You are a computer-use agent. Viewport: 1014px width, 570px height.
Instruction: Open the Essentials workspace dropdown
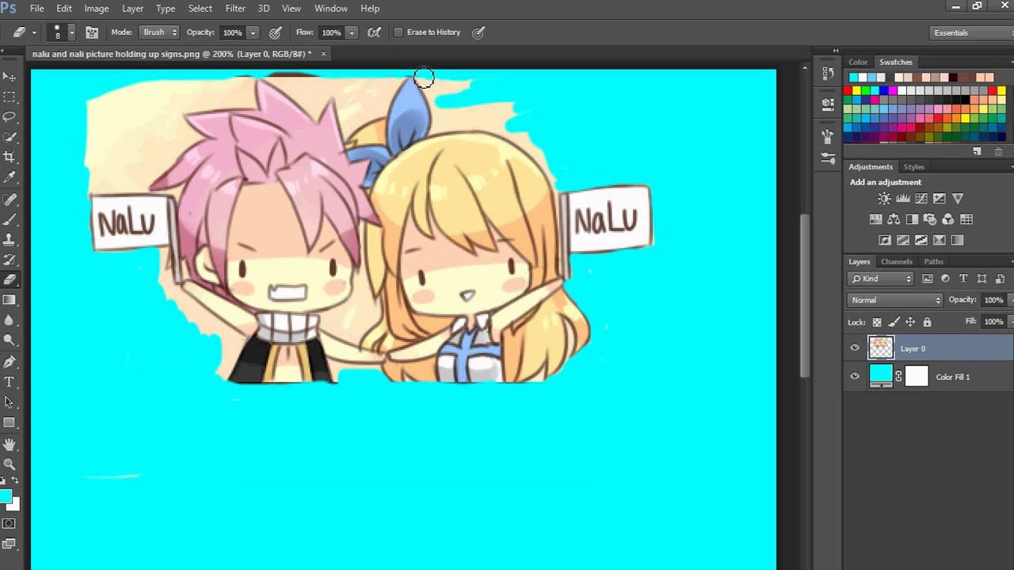pyautogui.click(x=973, y=32)
